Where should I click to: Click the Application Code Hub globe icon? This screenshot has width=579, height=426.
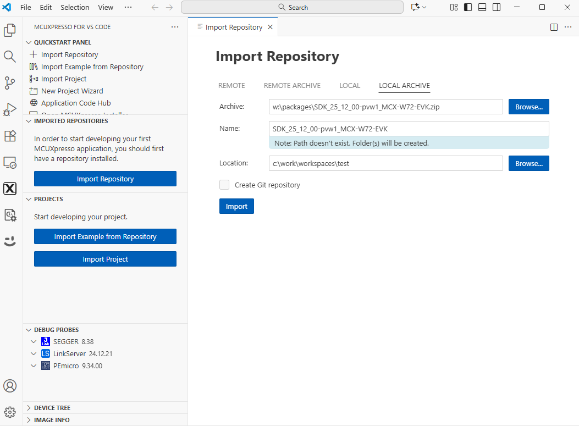click(x=35, y=103)
